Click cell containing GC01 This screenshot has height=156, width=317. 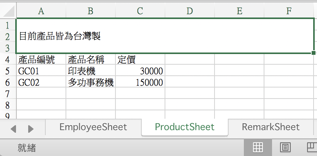pyautogui.click(x=41, y=71)
